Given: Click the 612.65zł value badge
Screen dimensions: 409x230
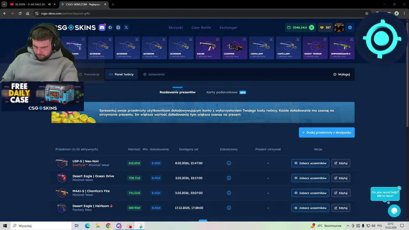Looking at the screenshot, I should click(x=134, y=163).
